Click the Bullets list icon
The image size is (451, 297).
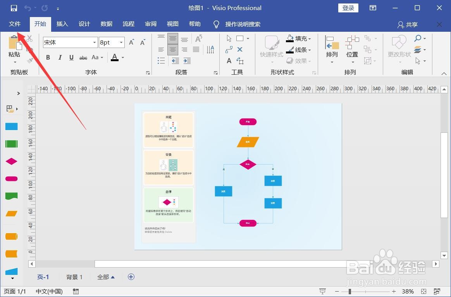coord(161,61)
